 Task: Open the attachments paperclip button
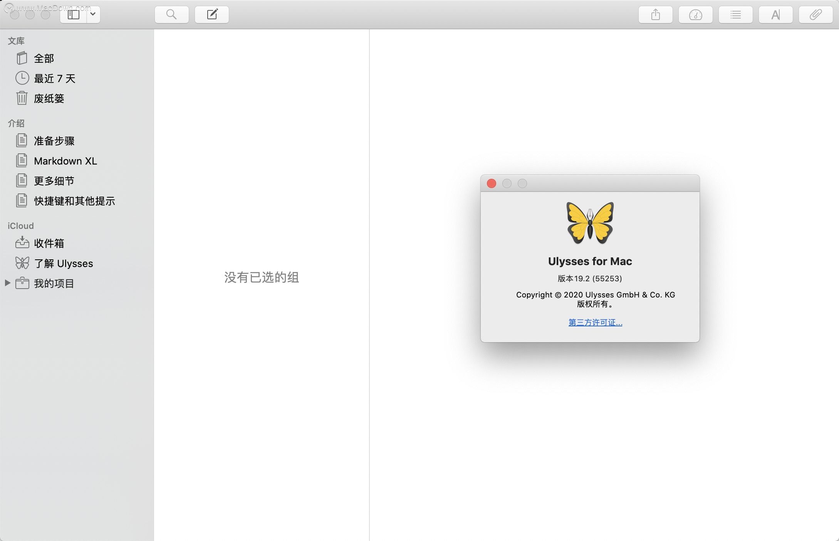tap(816, 15)
